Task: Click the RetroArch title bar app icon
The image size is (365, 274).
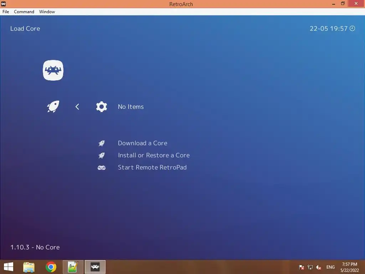Action: coord(3,4)
